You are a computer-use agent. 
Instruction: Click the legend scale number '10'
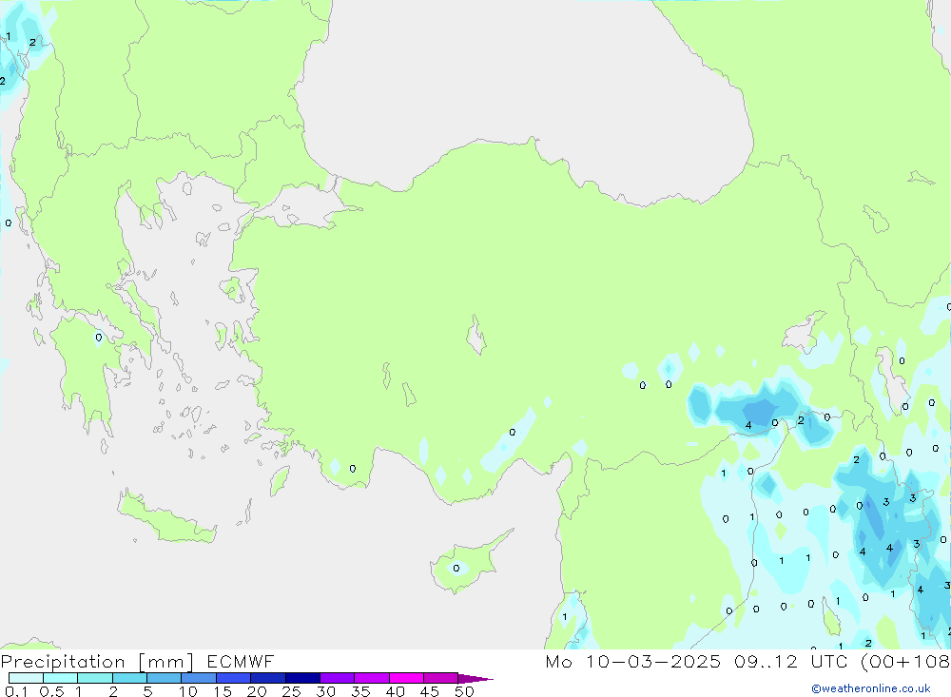pyautogui.click(x=187, y=691)
